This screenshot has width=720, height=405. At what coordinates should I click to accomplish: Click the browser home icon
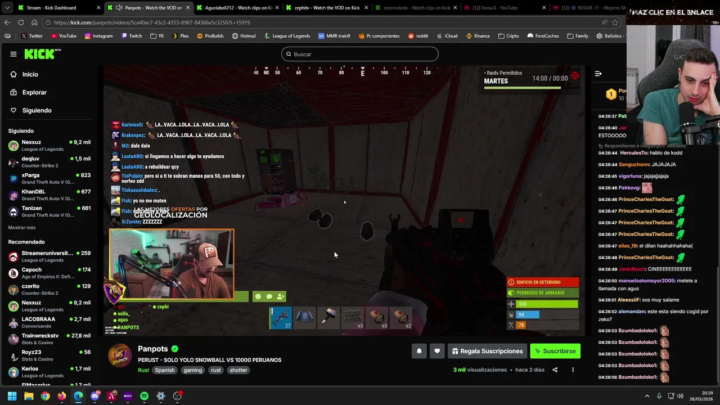pos(34,22)
